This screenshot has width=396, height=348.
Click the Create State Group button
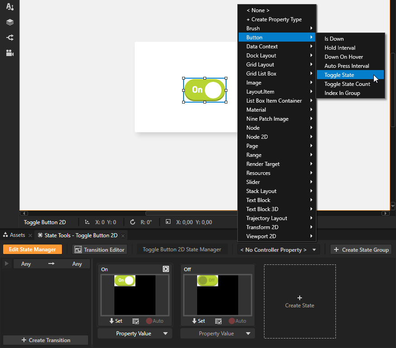click(361, 249)
